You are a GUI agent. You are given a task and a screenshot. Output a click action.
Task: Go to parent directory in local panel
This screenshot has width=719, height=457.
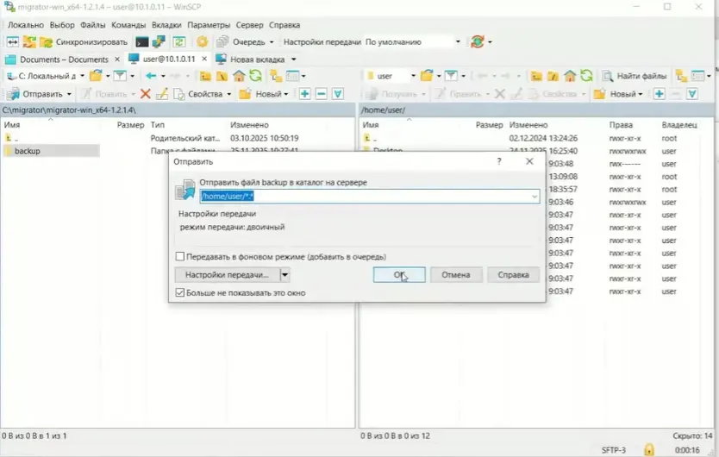205,76
